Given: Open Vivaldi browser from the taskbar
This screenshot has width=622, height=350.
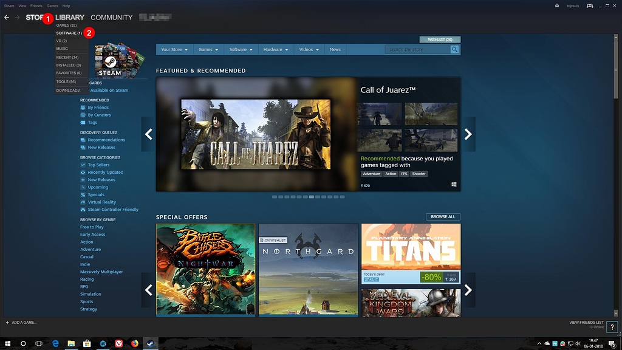Looking at the screenshot, I should coord(118,344).
